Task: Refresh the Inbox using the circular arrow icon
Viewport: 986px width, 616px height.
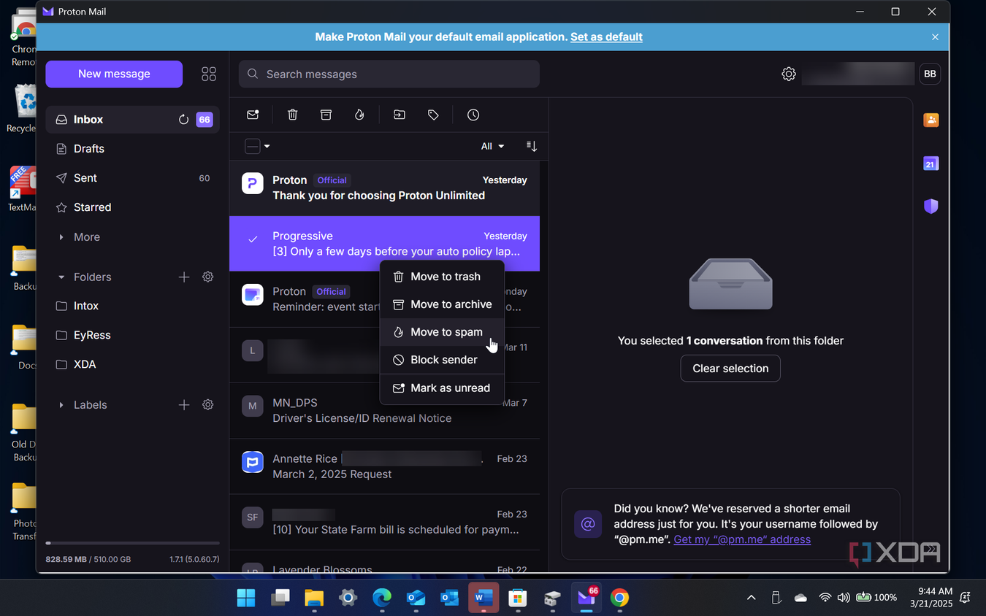Action: [x=183, y=120]
